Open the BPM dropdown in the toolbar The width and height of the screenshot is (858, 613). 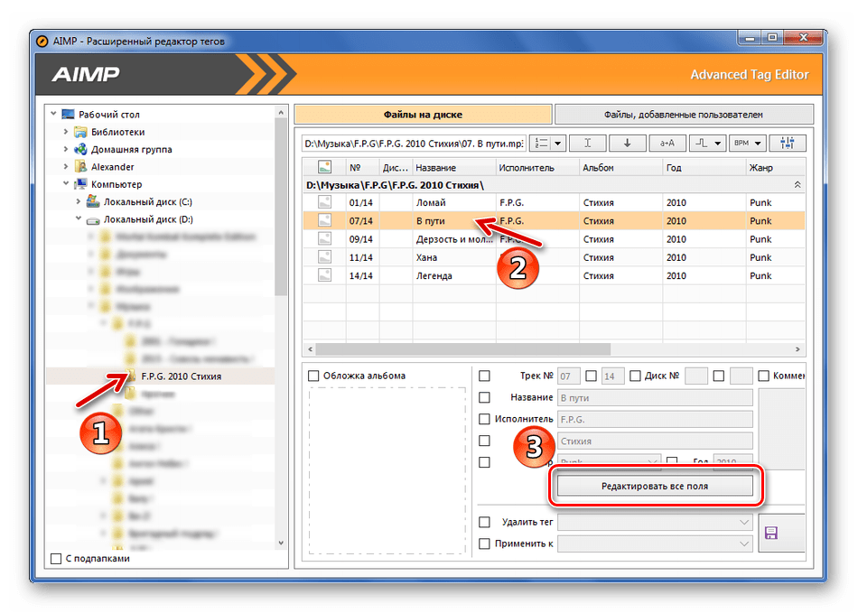pos(748,144)
